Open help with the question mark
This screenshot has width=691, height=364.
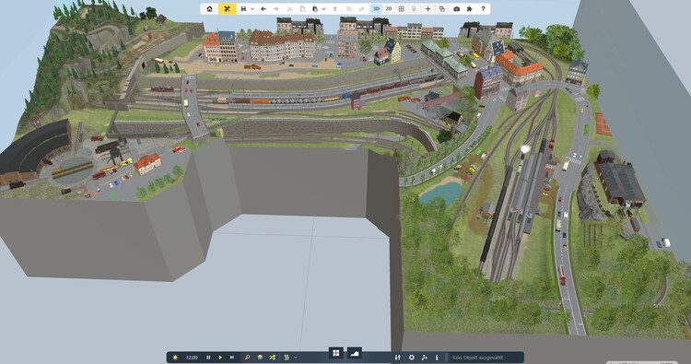pyautogui.click(x=483, y=9)
